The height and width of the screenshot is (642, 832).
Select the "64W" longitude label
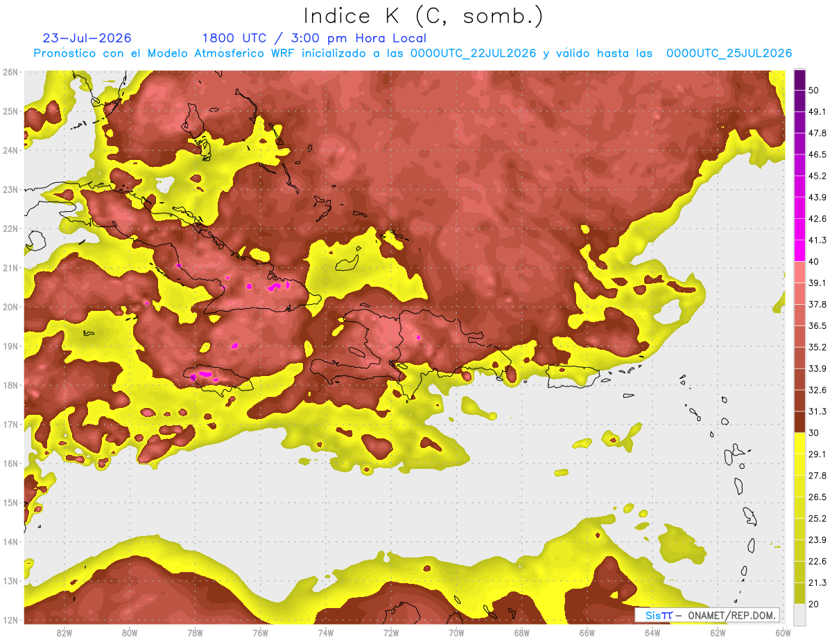click(x=652, y=632)
